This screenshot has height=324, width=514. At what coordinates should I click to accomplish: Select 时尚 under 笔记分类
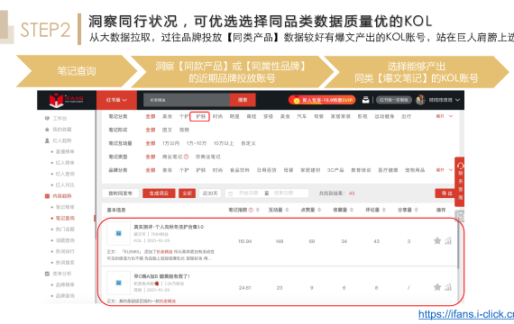[217, 116]
